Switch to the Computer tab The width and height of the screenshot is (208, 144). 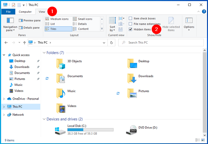coord(25,12)
